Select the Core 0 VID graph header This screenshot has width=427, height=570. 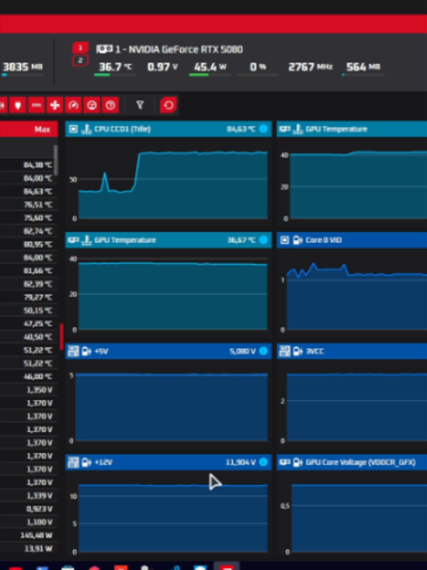352,240
